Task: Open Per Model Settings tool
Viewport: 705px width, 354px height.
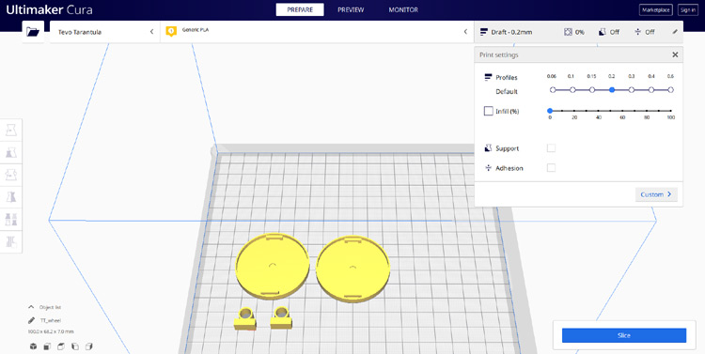Action: pos(11,219)
